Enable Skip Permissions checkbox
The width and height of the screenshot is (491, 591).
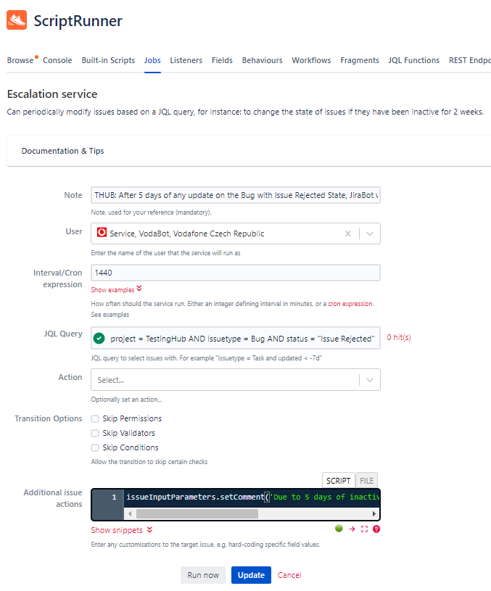[x=95, y=418]
